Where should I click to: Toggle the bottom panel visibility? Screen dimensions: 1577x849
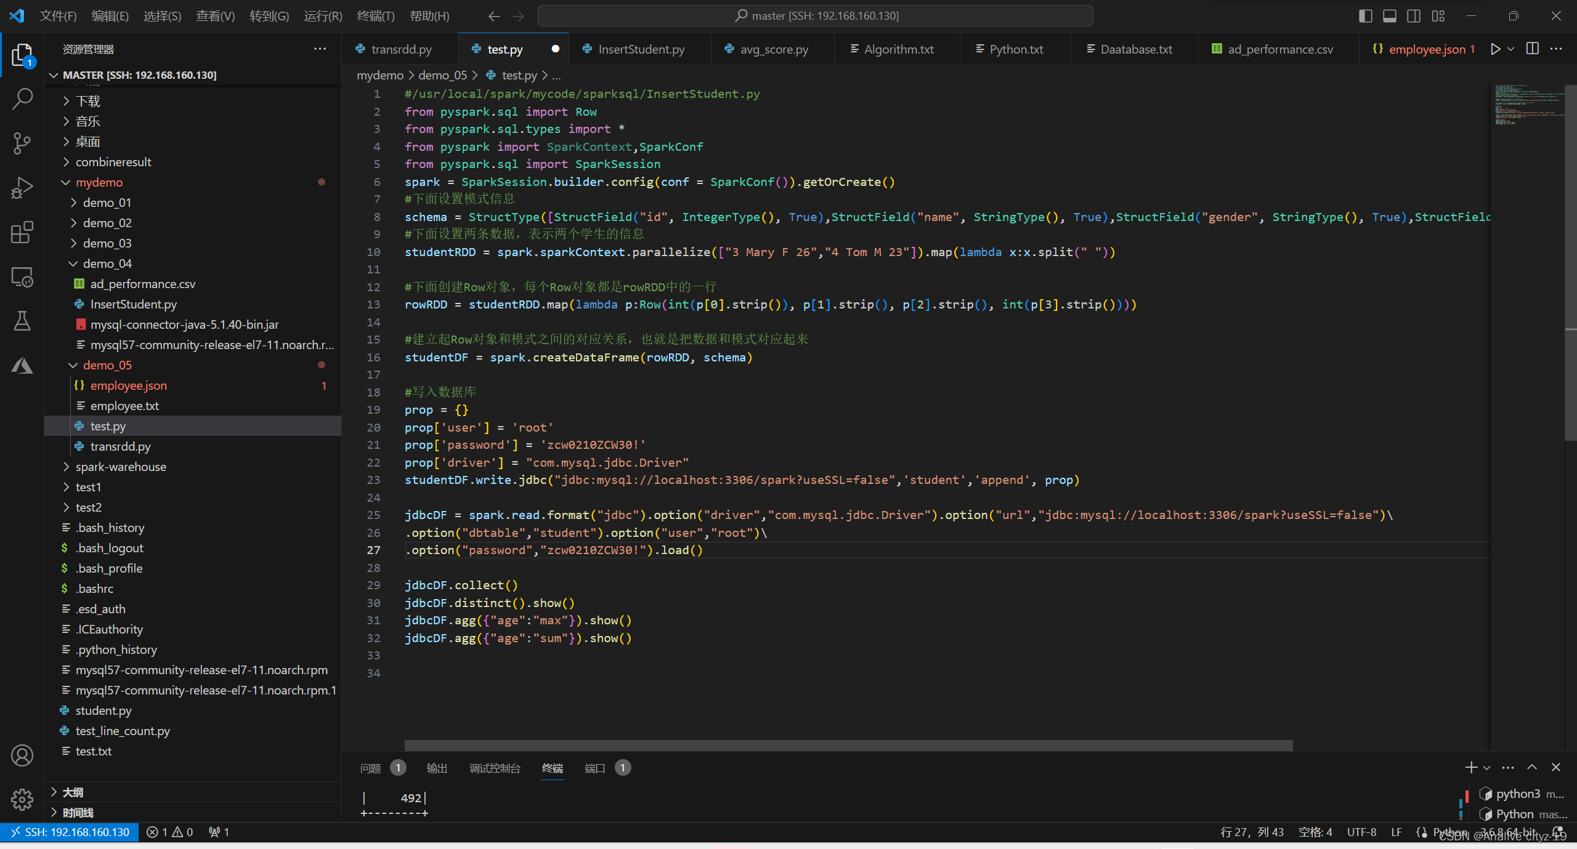(1390, 16)
